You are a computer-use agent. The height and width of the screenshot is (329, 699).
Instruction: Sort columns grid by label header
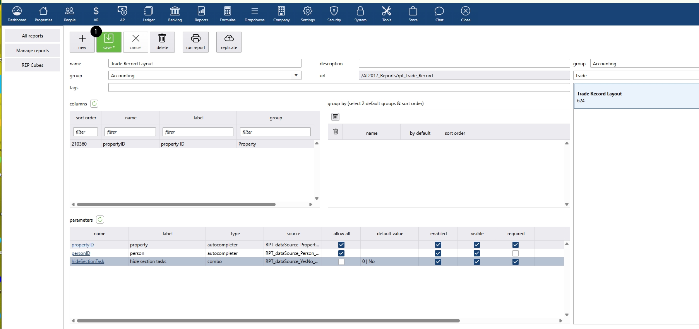click(x=198, y=118)
